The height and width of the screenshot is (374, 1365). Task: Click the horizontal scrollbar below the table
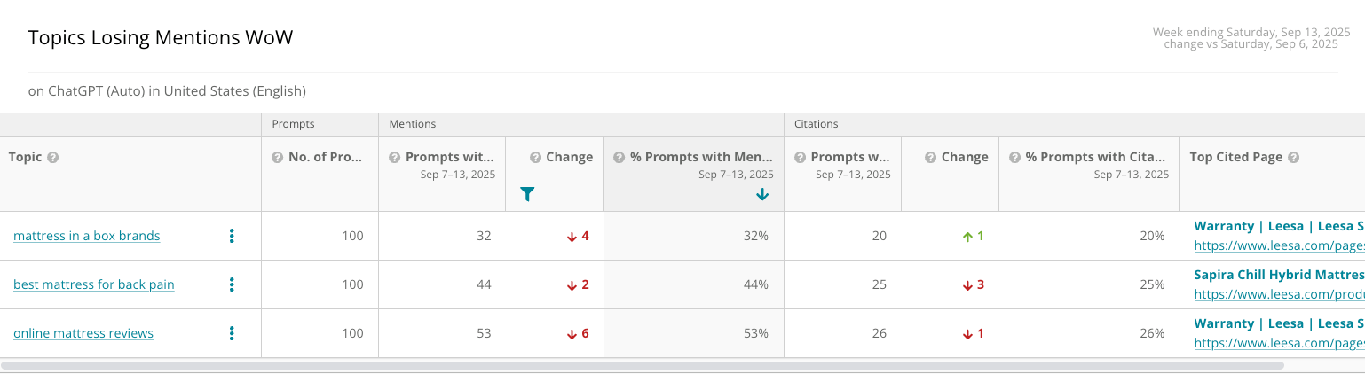click(643, 365)
